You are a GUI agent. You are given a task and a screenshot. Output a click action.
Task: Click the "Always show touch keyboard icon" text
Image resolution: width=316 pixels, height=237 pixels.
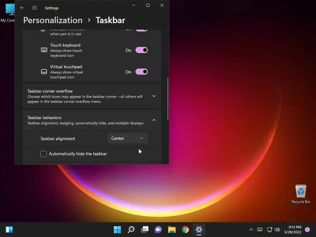click(66, 53)
